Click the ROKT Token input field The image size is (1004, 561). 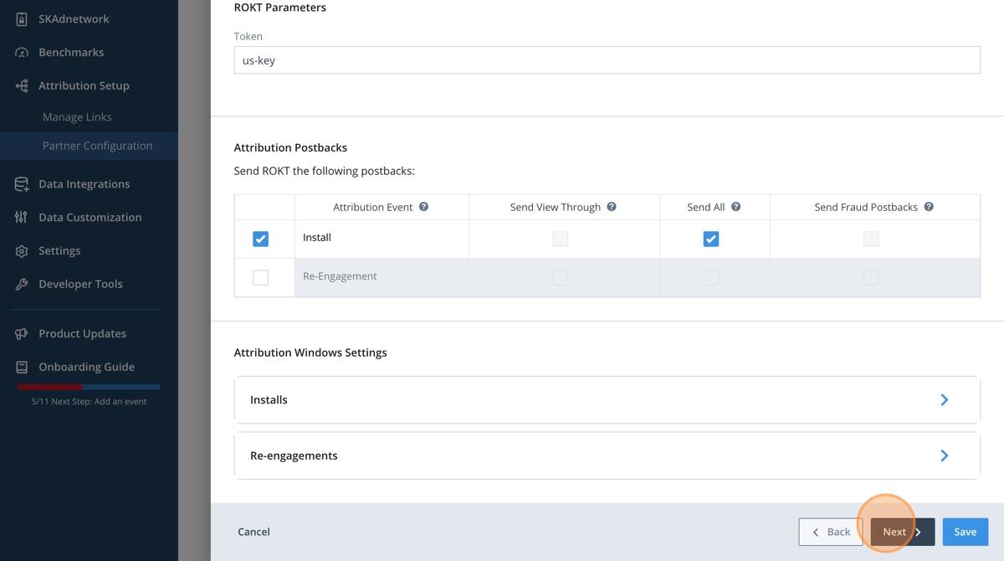(607, 60)
